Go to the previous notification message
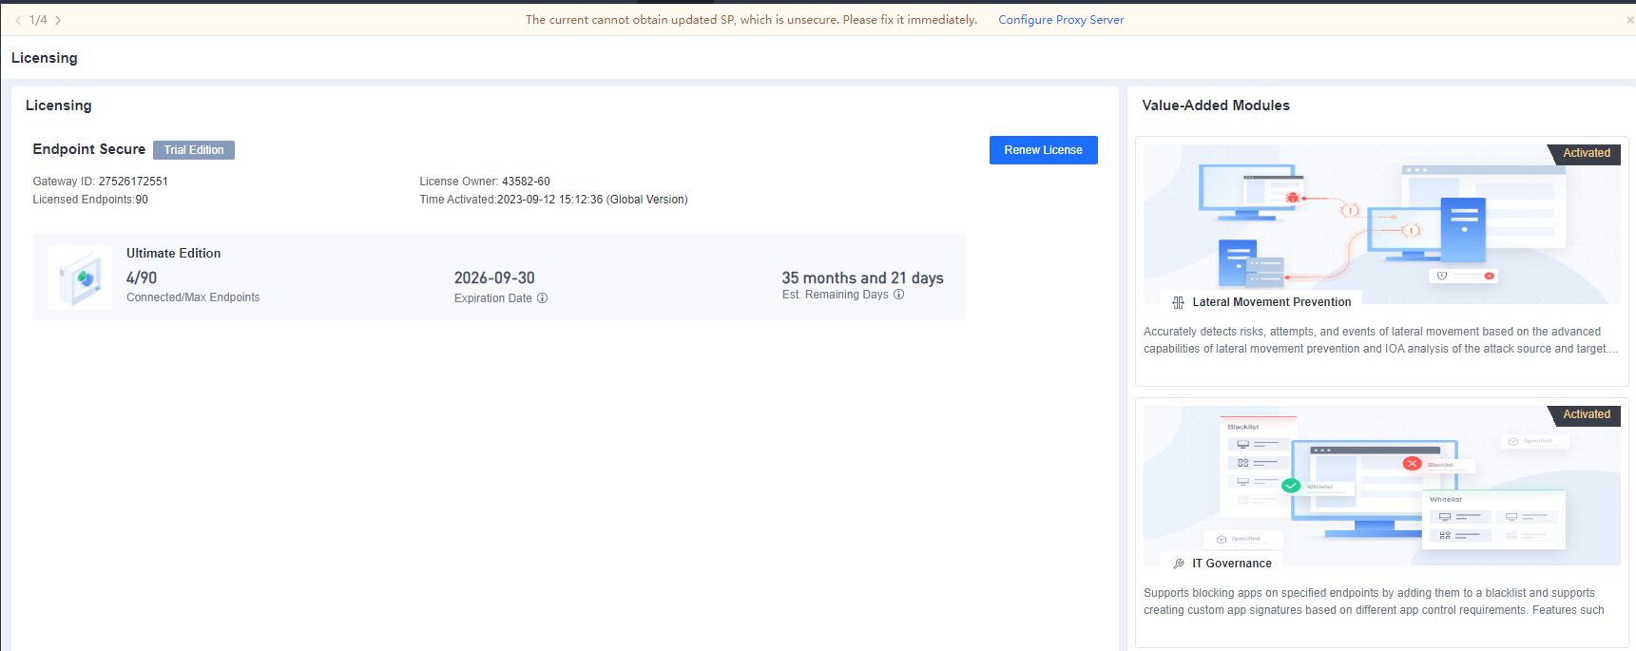 click(18, 20)
